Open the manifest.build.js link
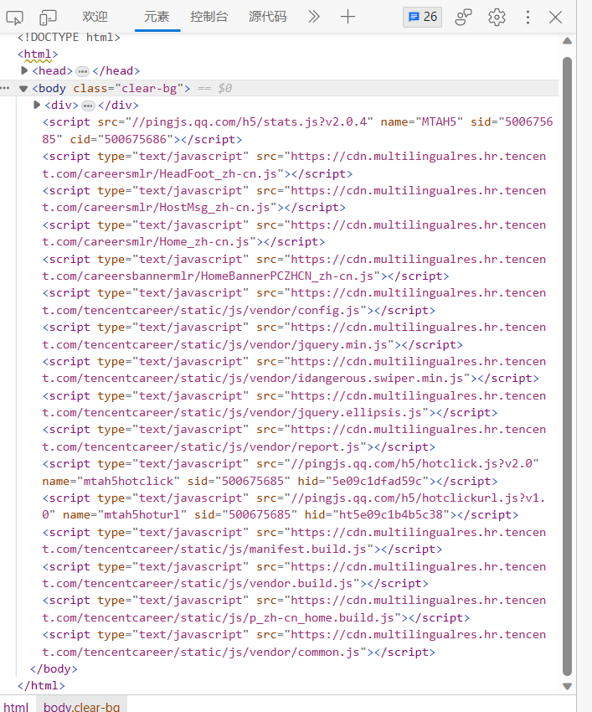This screenshot has width=592, height=712. click(294, 541)
